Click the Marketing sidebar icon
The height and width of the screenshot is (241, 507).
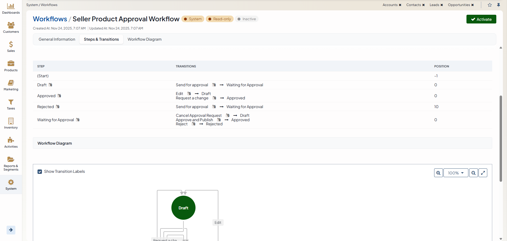coord(11,85)
